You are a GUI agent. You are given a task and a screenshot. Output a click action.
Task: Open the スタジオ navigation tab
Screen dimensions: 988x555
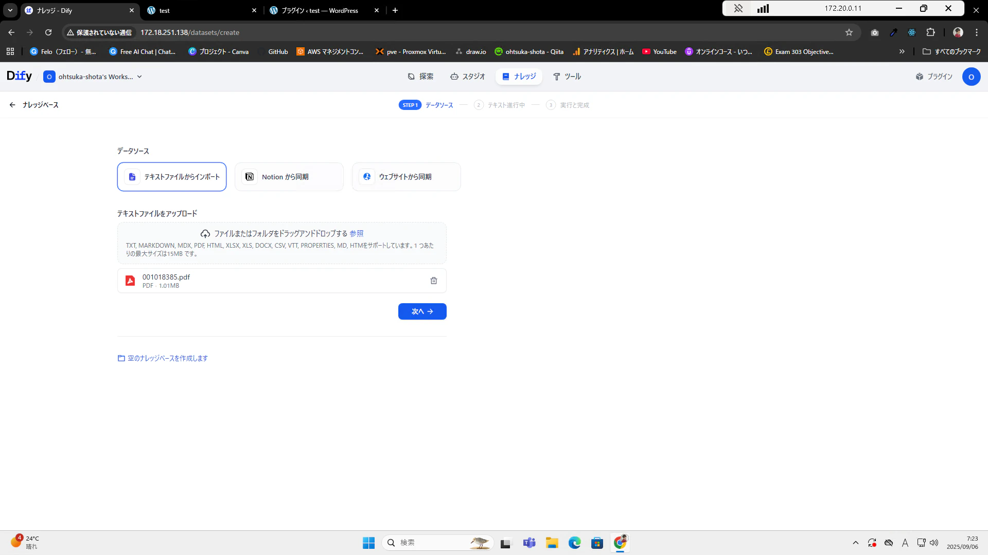pyautogui.click(x=467, y=77)
